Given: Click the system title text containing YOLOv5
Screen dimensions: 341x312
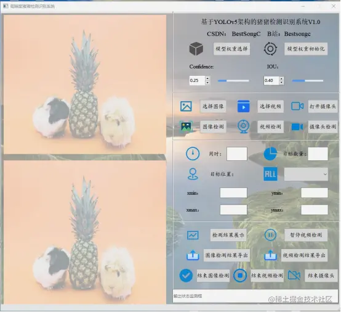Looking at the screenshot, I should [x=260, y=22].
